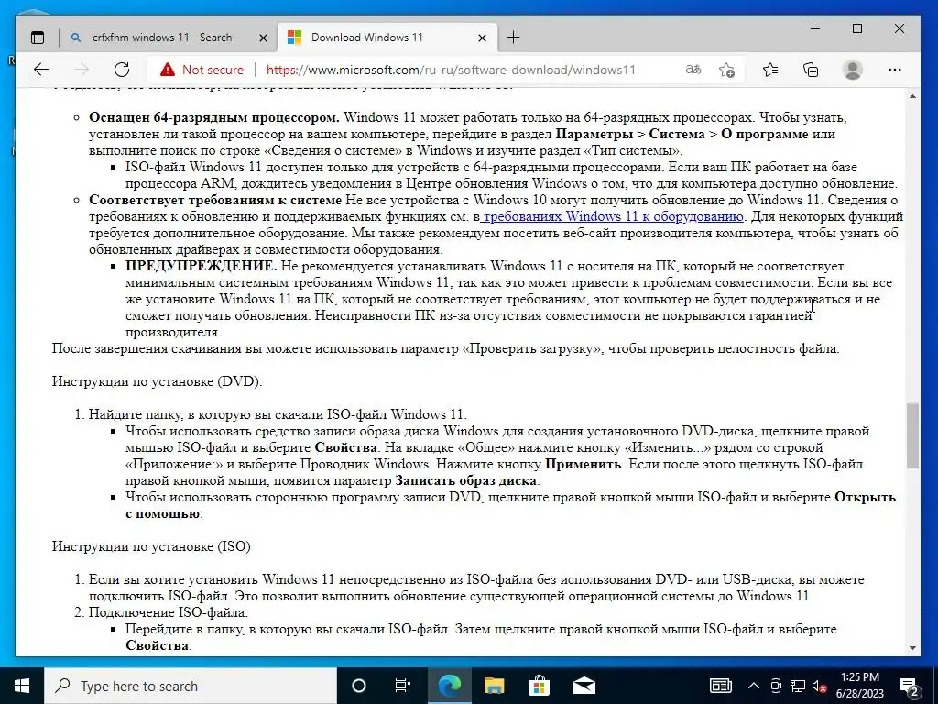Click the heading 'Инструкции по установке (ISO)'
This screenshot has height=704, width=938.
151,546
